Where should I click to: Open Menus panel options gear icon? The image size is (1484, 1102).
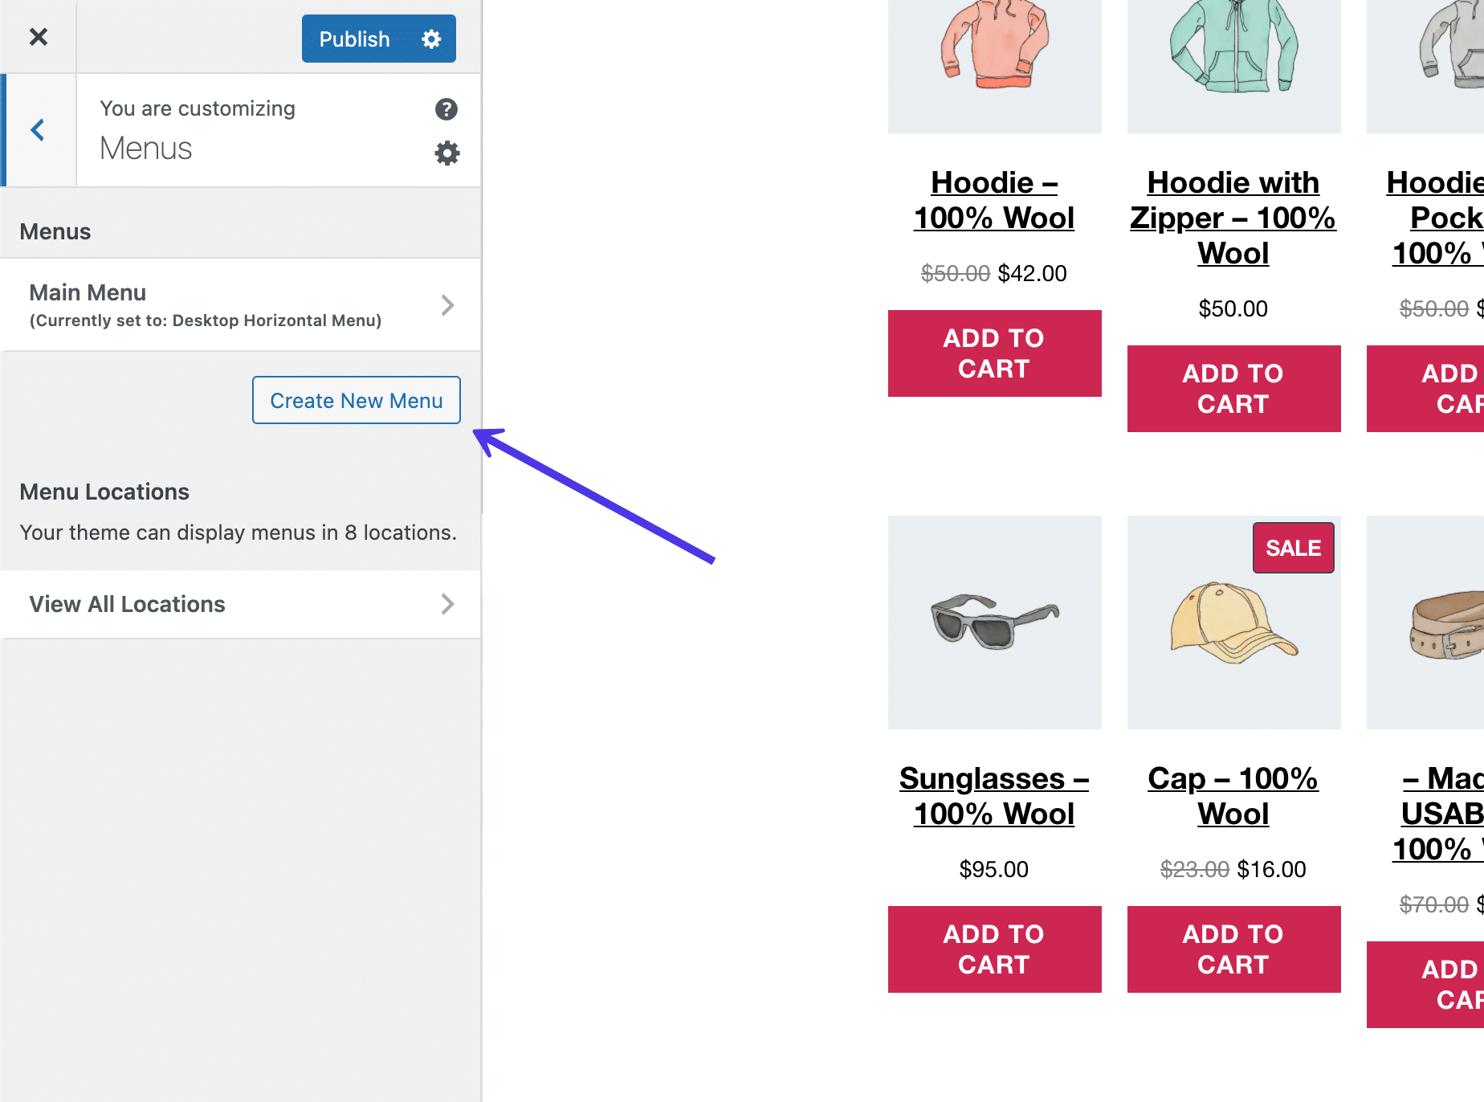447,153
